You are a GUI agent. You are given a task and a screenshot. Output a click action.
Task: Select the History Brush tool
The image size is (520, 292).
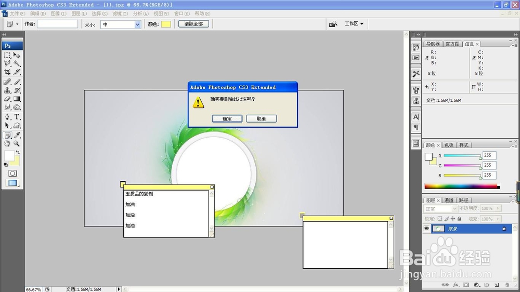17,90
